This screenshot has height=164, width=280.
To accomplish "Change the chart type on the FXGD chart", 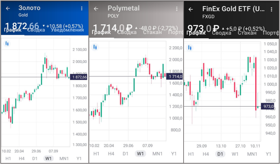I will (x=189, y=48).
